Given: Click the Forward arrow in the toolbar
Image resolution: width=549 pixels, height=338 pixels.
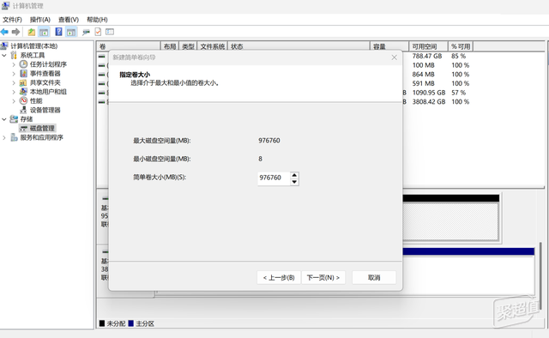Looking at the screenshot, I should [x=15, y=33].
